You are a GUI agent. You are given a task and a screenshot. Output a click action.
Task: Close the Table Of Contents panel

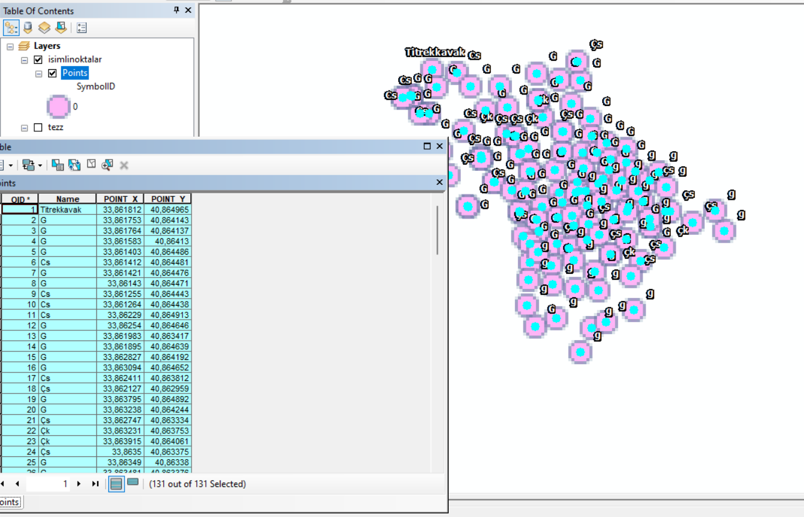189,10
